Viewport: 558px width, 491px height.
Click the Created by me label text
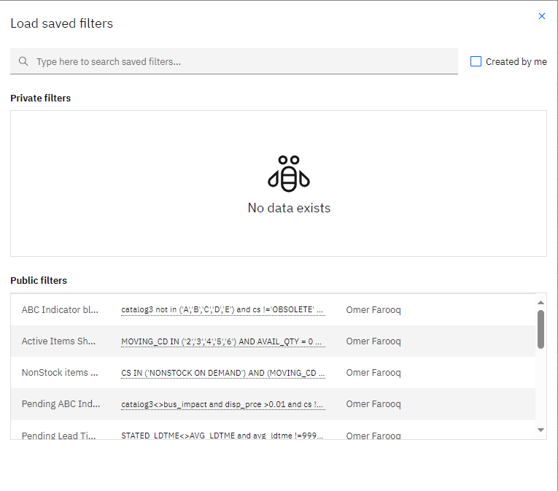516,62
